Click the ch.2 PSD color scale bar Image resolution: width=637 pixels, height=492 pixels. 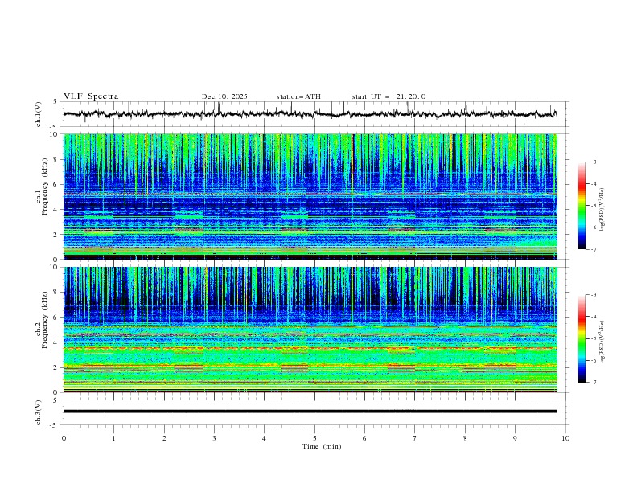point(582,338)
